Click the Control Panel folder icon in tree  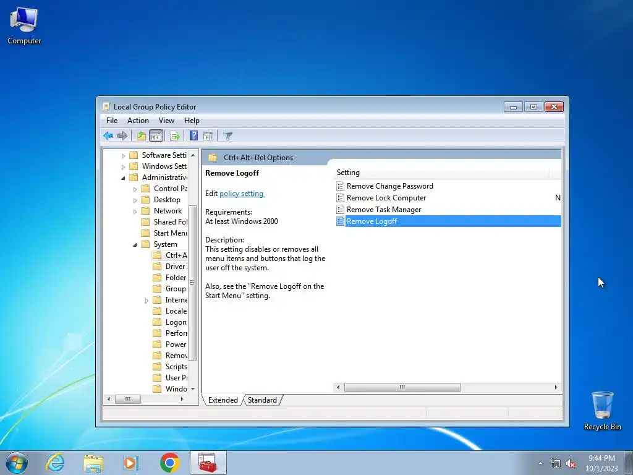pyautogui.click(x=145, y=189)
